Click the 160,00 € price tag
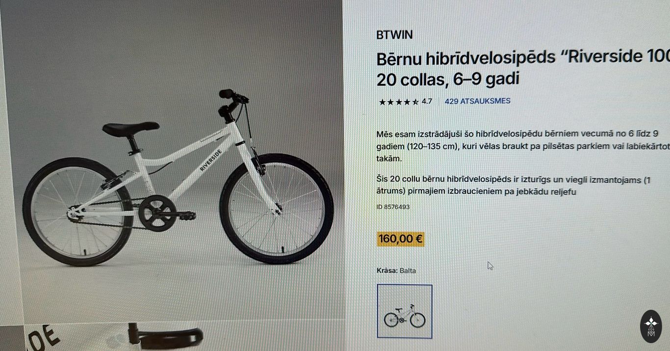Image resolution: width=670 pixels, height=351 pixels. pos(400,239)
